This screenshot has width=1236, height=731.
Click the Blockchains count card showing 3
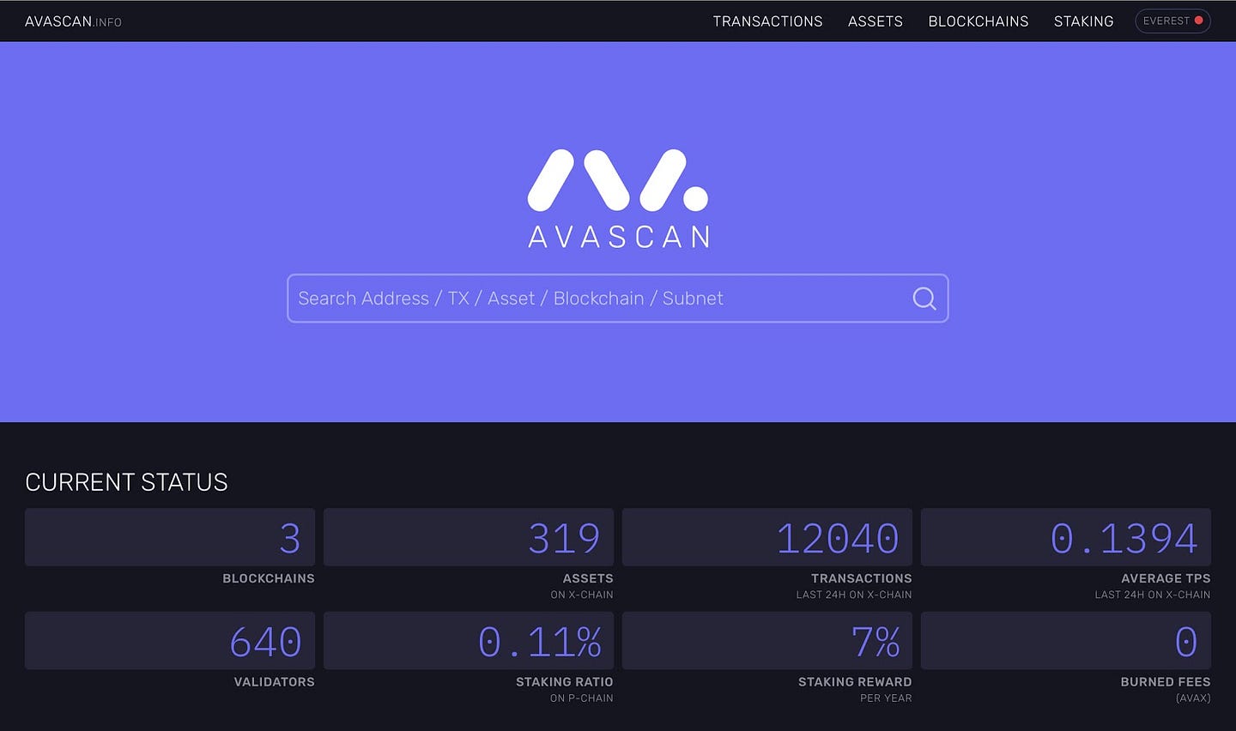pos(170,537)
